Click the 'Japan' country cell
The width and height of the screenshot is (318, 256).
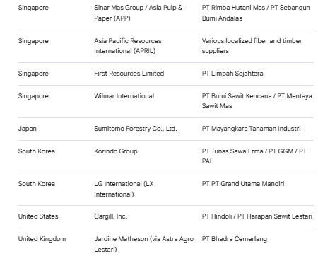pyautogui.click(x=28, y=129)
